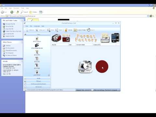Open the Output Folder
The width and height of the screenshot is (156, 117).
80,30
